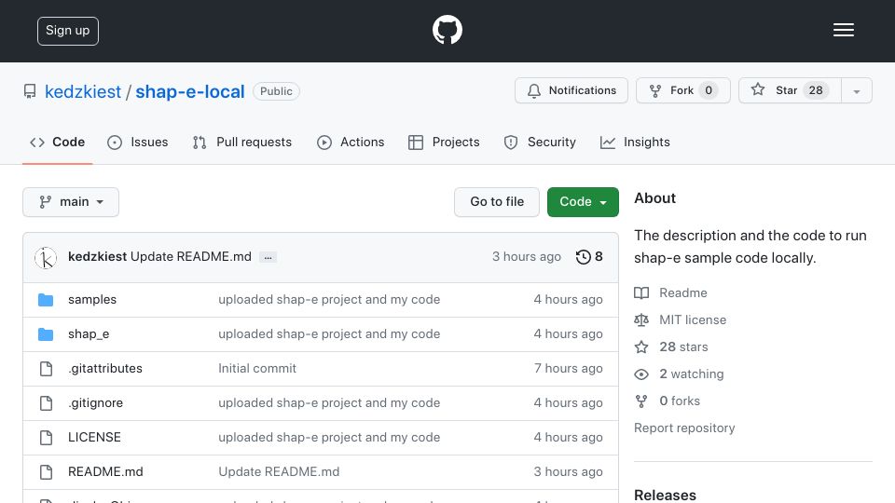Click the Notifications bell button
895x503 pixels.
pos(571,90)
